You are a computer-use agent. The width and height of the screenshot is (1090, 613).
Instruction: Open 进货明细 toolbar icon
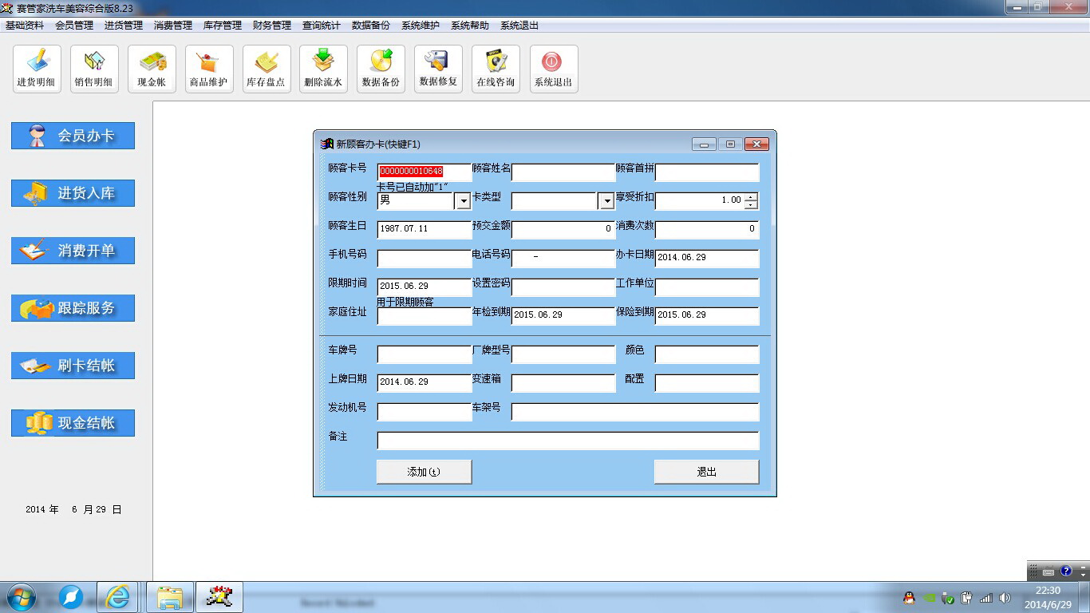[37, 69]
